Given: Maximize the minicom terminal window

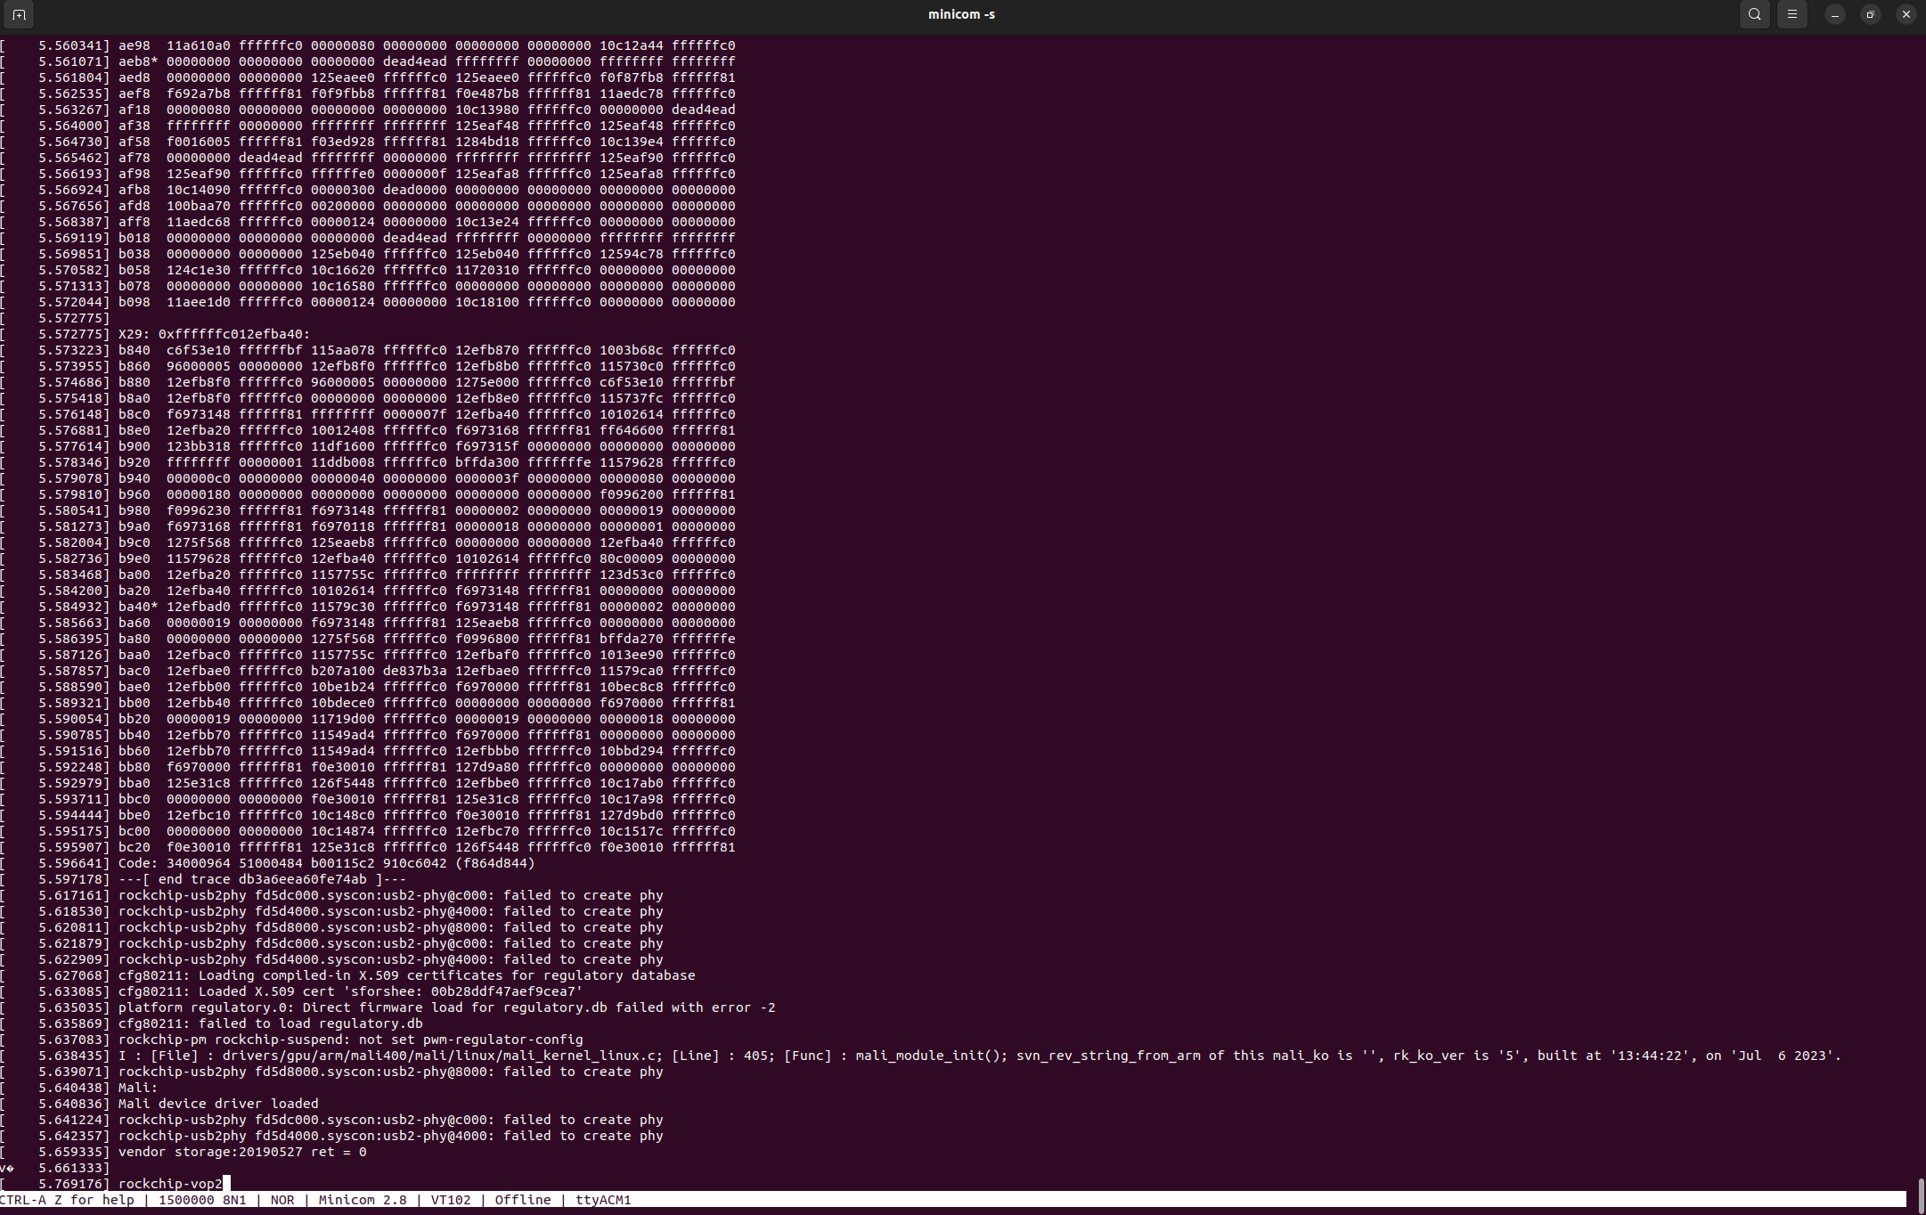Looking at the screenshot, I should 1870,14.
